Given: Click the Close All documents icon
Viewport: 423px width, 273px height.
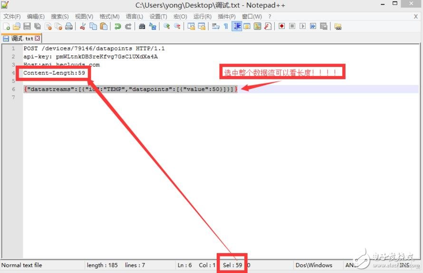Looking at the screenshot, I should coord(58,27).
